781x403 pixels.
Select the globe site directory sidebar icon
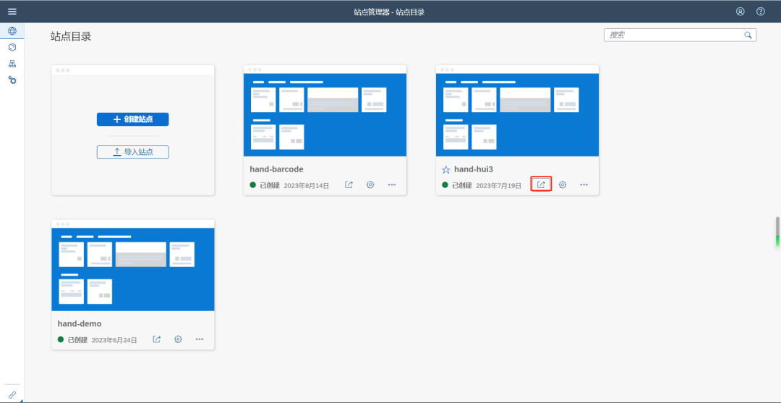12,31
